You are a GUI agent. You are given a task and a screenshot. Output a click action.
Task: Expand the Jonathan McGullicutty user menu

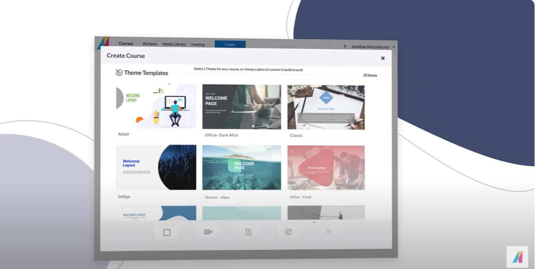tap(373, 46)
